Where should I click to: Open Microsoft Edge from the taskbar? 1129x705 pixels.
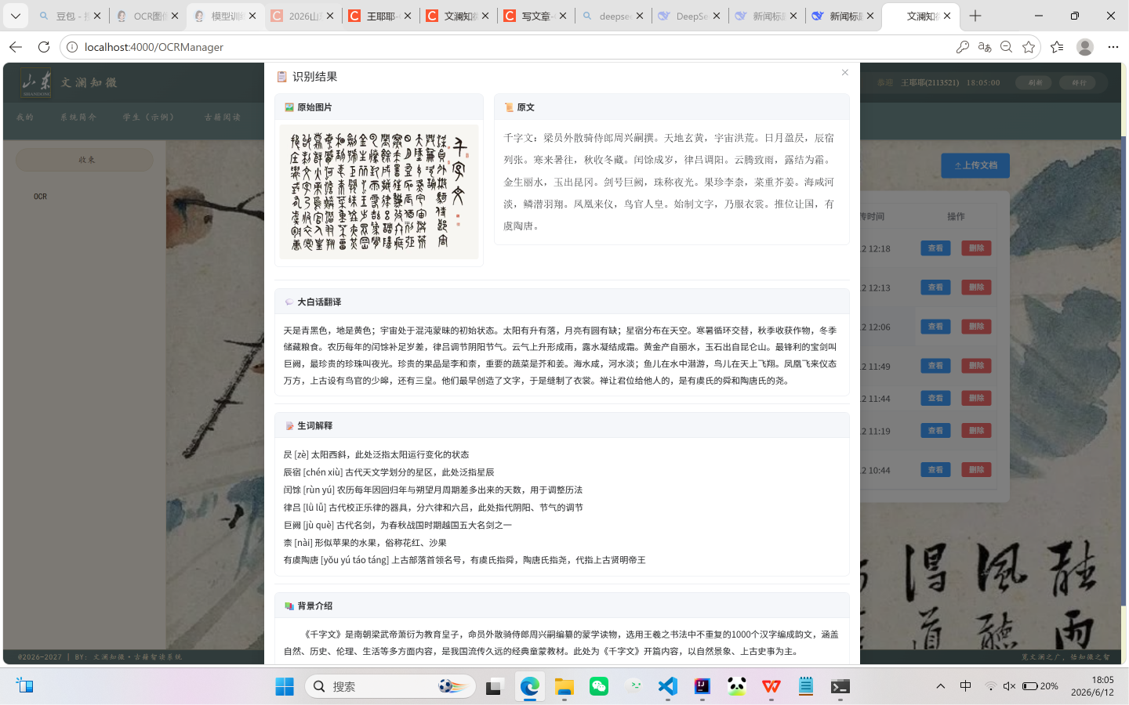coord(530,686)
